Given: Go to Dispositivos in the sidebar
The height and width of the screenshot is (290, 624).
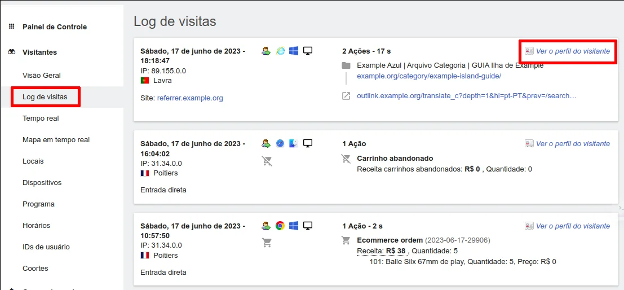Looking at the screenshot, I should 42,183.
